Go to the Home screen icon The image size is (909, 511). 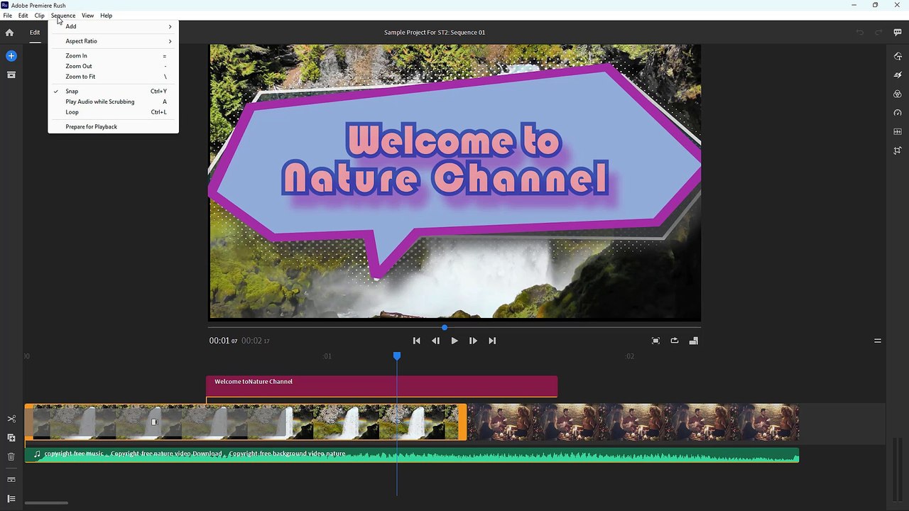coord(9,33)
